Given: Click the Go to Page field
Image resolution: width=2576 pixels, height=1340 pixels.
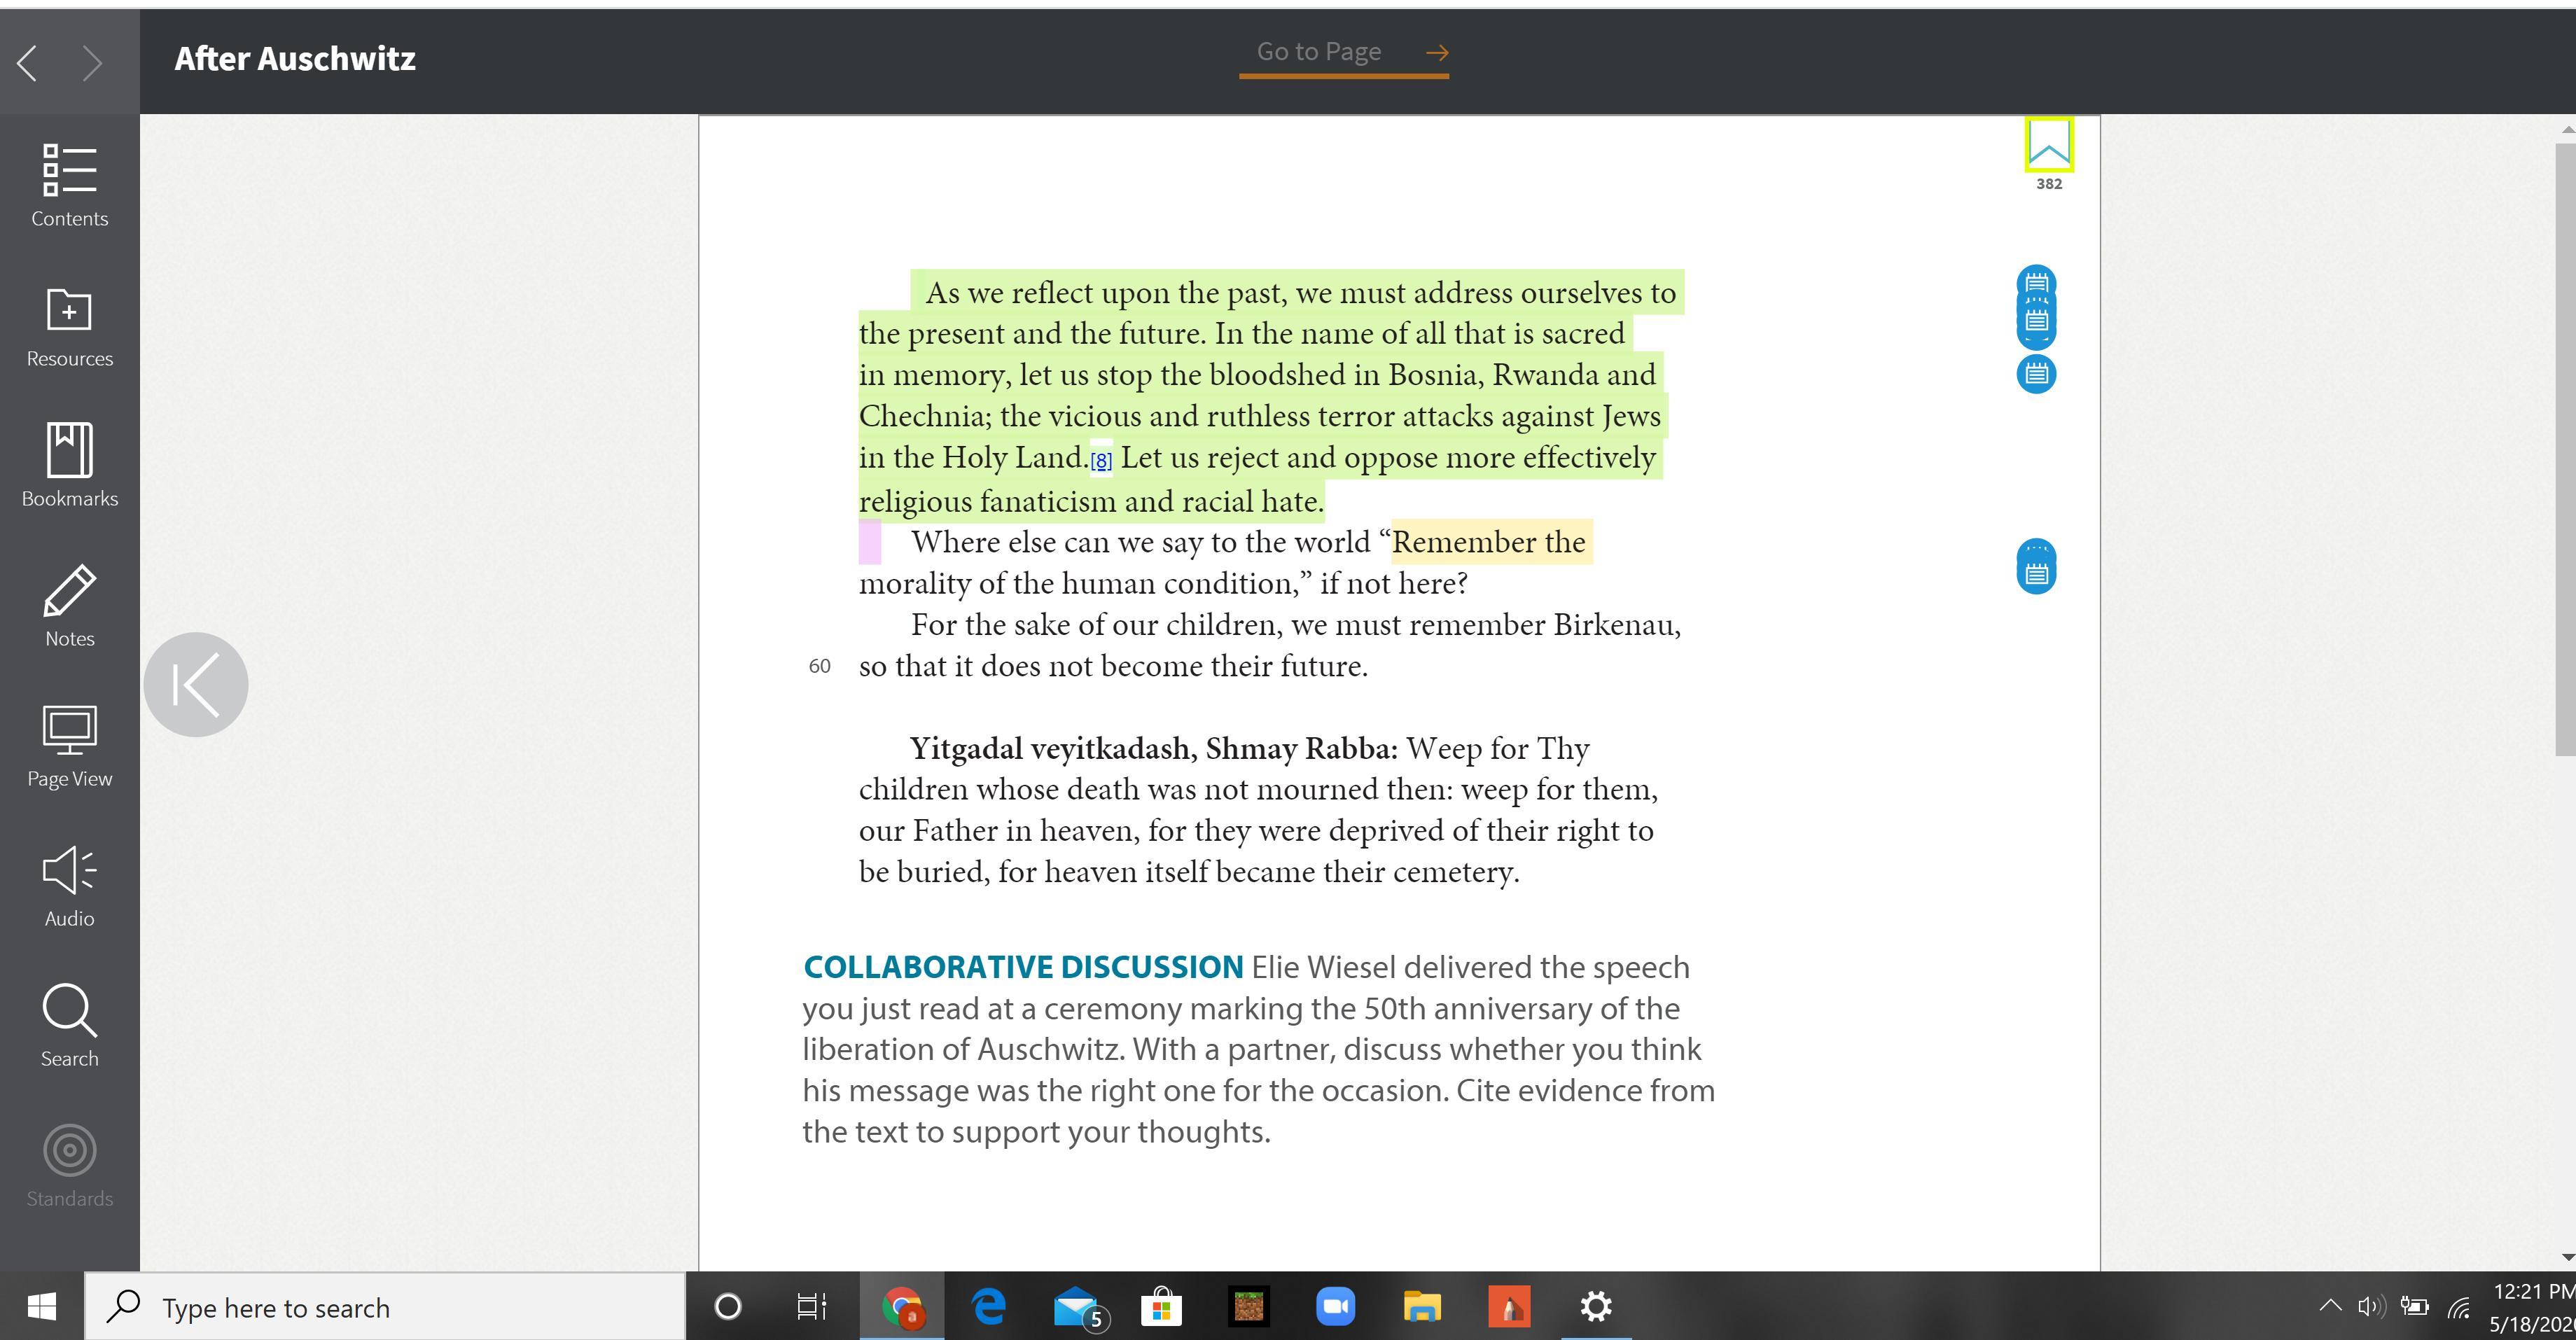Looking at the screenshot, I should pos(1318,52).
